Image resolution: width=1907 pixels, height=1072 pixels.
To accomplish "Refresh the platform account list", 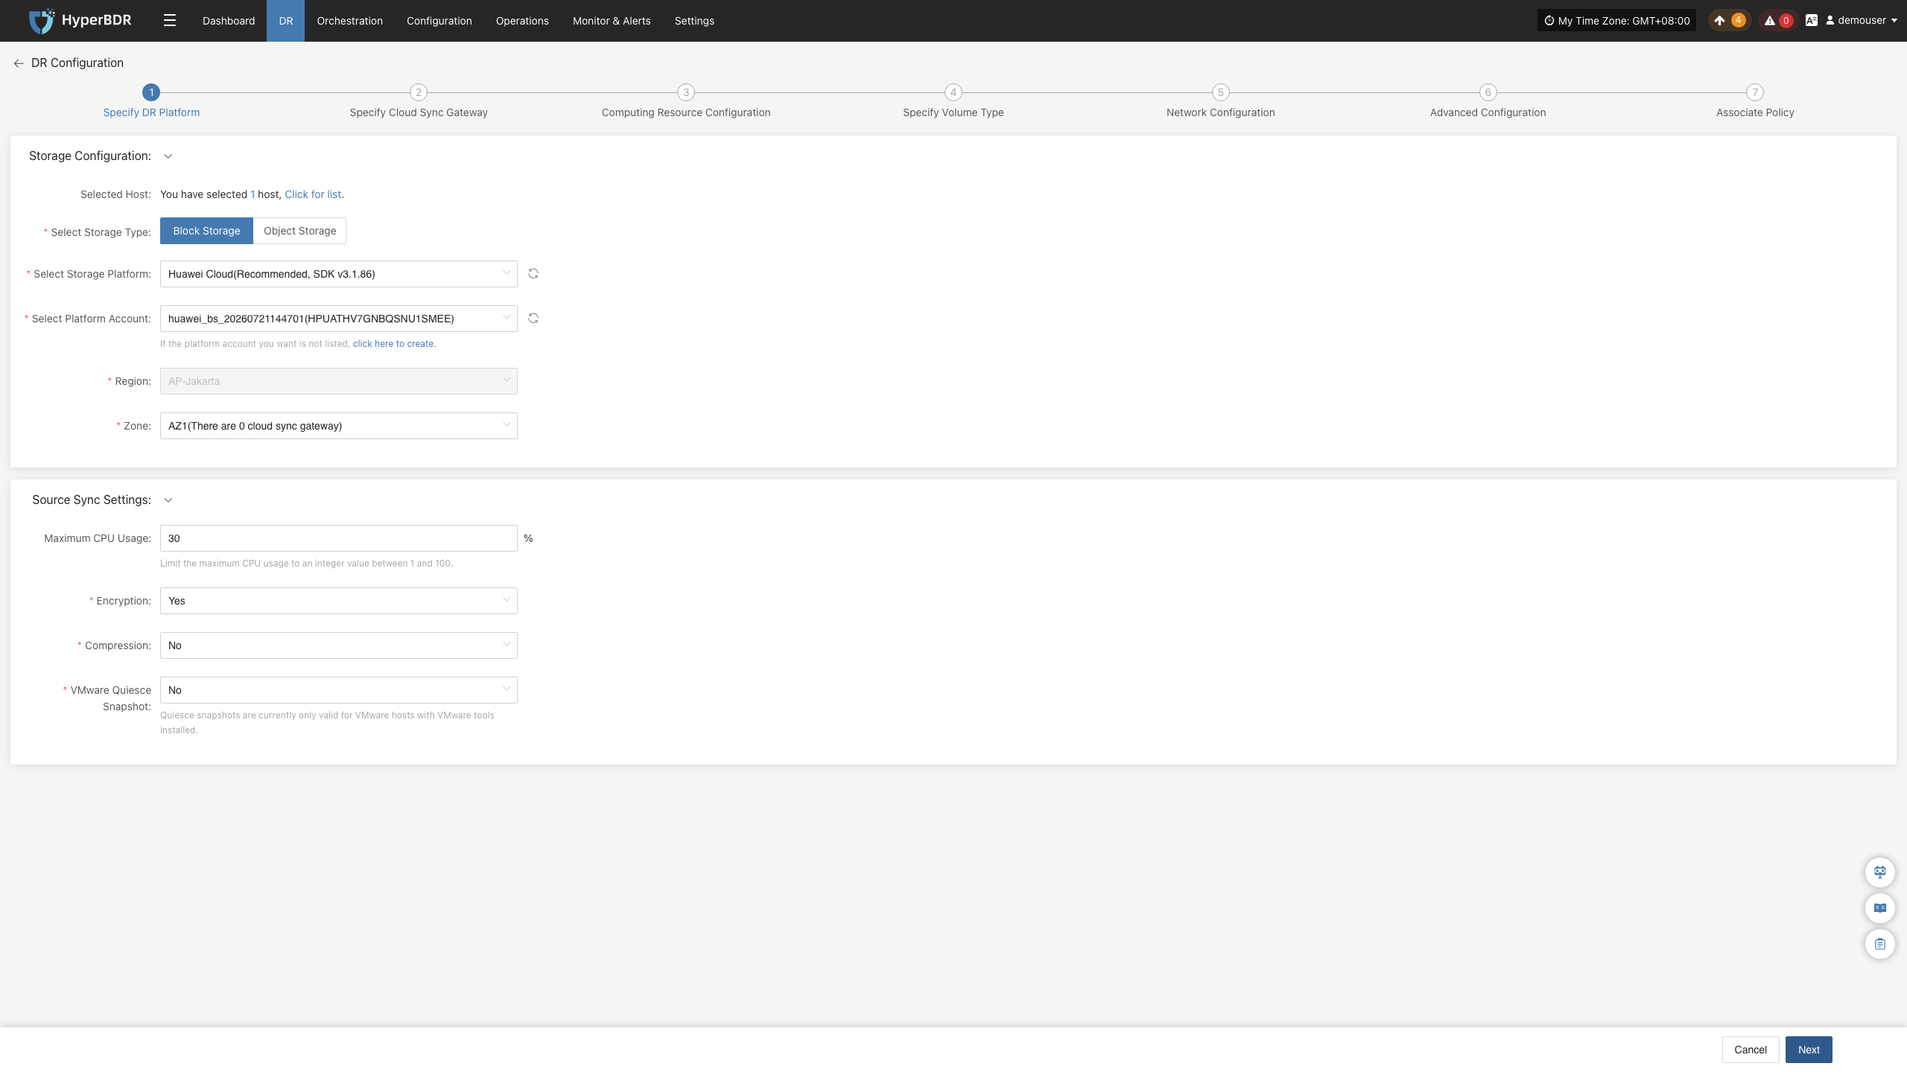I will (x=533, y=319).
